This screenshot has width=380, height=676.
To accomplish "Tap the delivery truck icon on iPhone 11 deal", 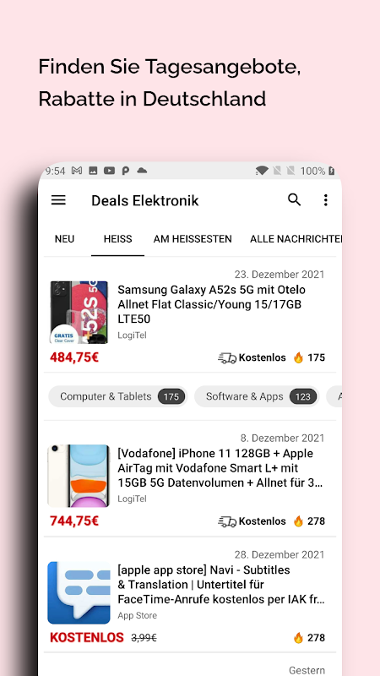I will click(x=227, y=521).
